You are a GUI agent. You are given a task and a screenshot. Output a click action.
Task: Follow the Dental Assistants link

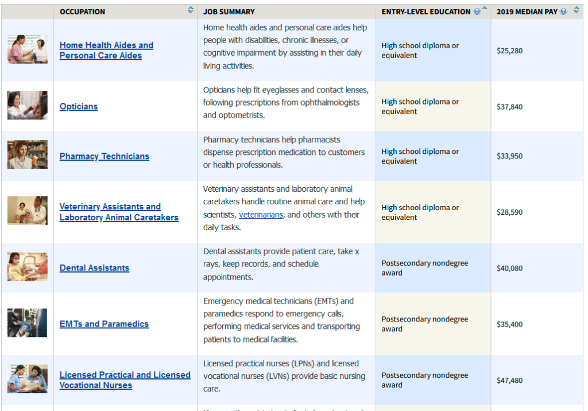(x=94, y=268)
